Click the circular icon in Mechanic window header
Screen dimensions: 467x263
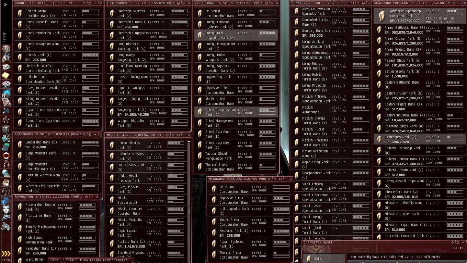tap(281, 179)
